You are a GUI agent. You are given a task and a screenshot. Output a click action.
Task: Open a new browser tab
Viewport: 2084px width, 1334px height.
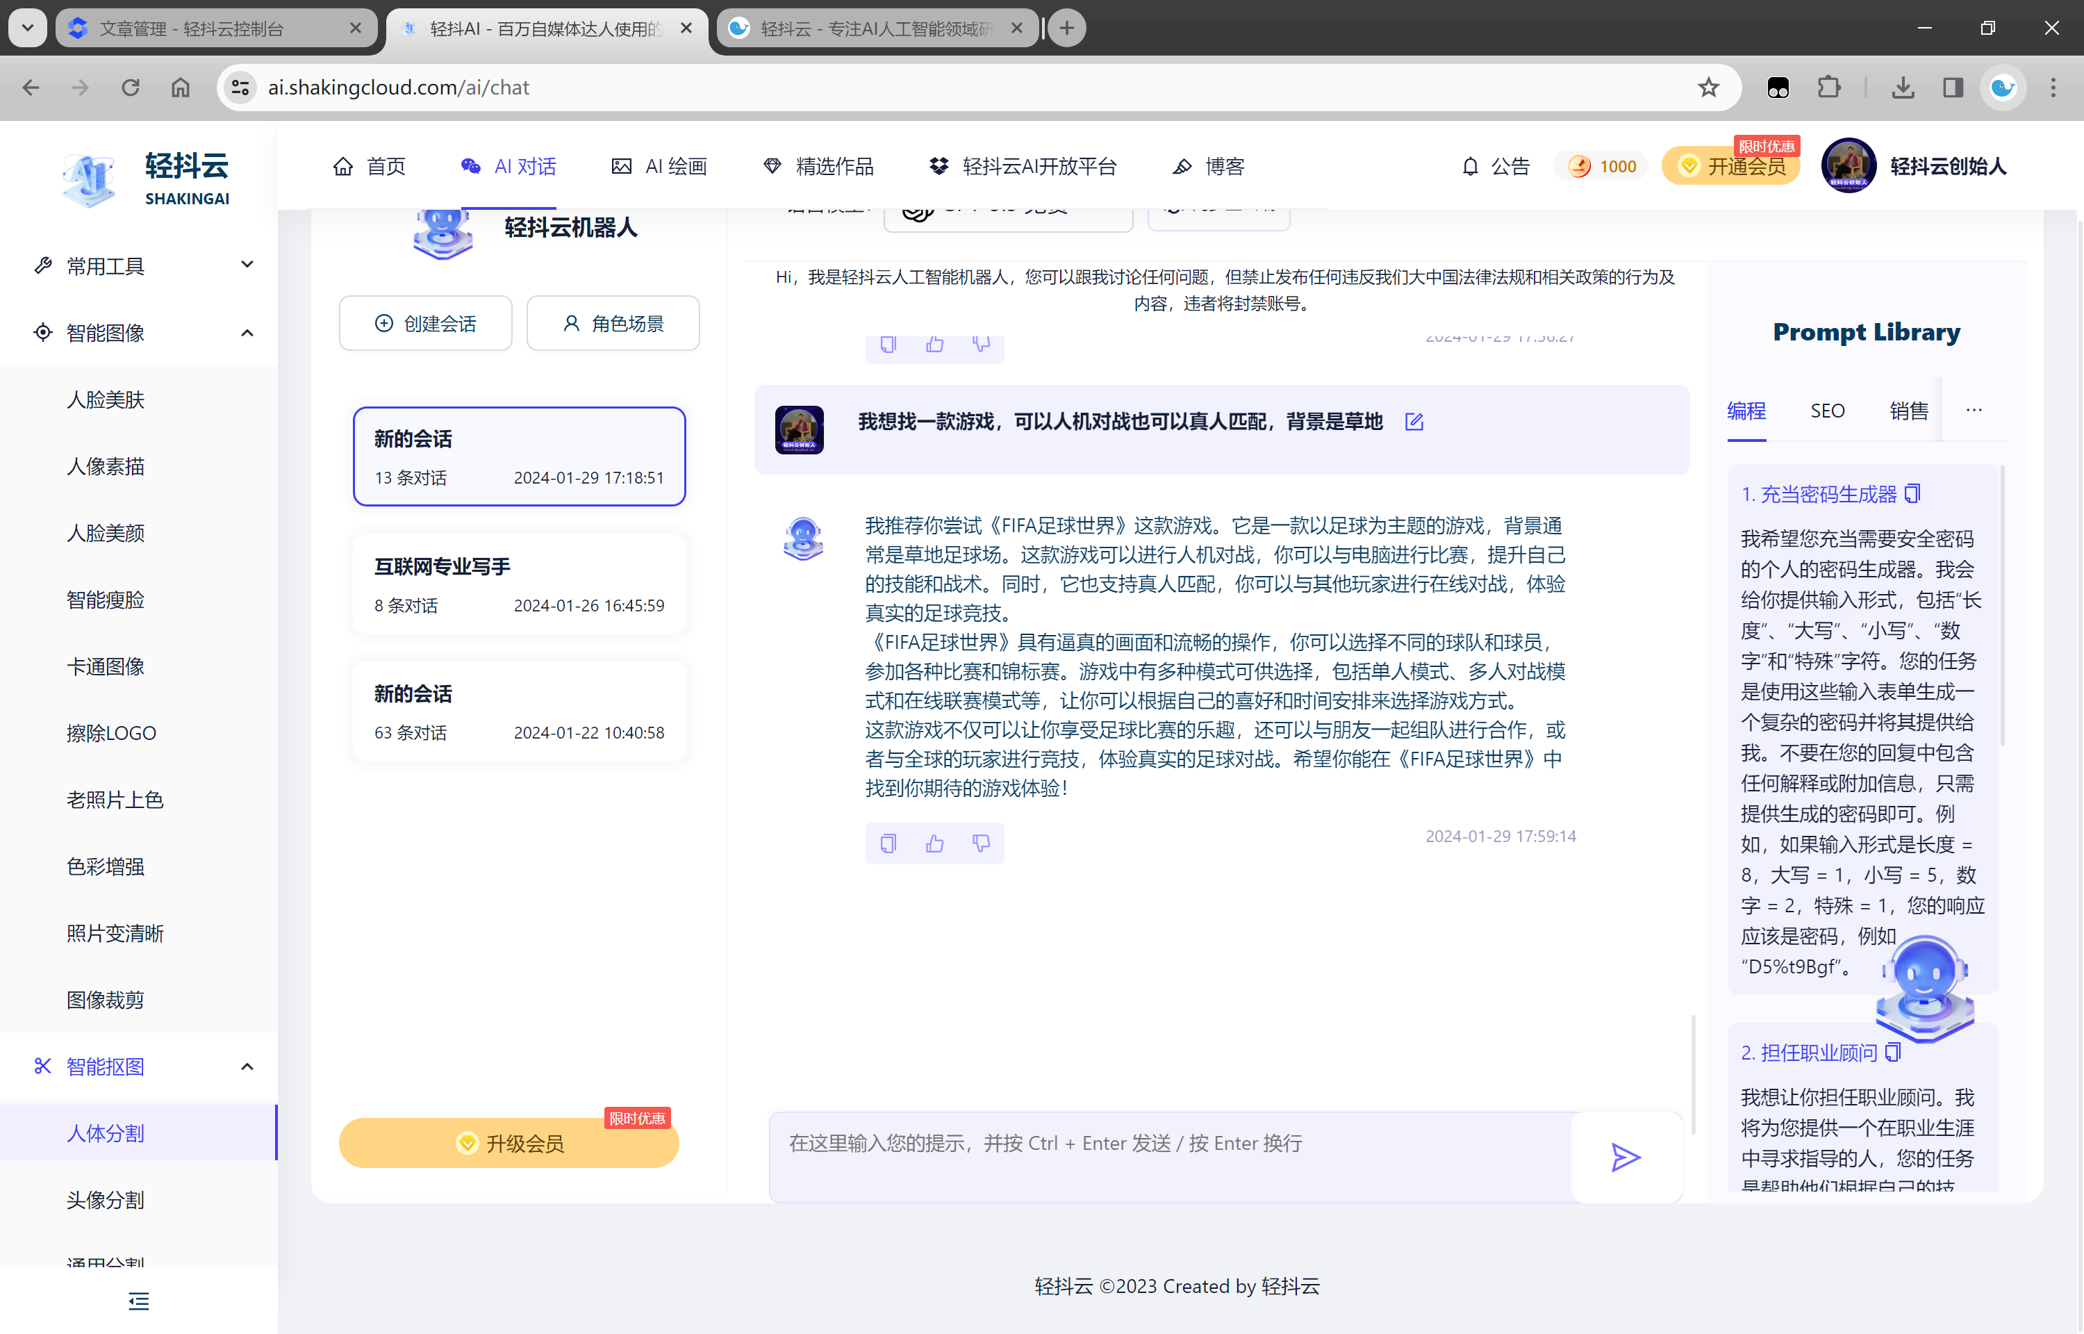coord(1067,28)
